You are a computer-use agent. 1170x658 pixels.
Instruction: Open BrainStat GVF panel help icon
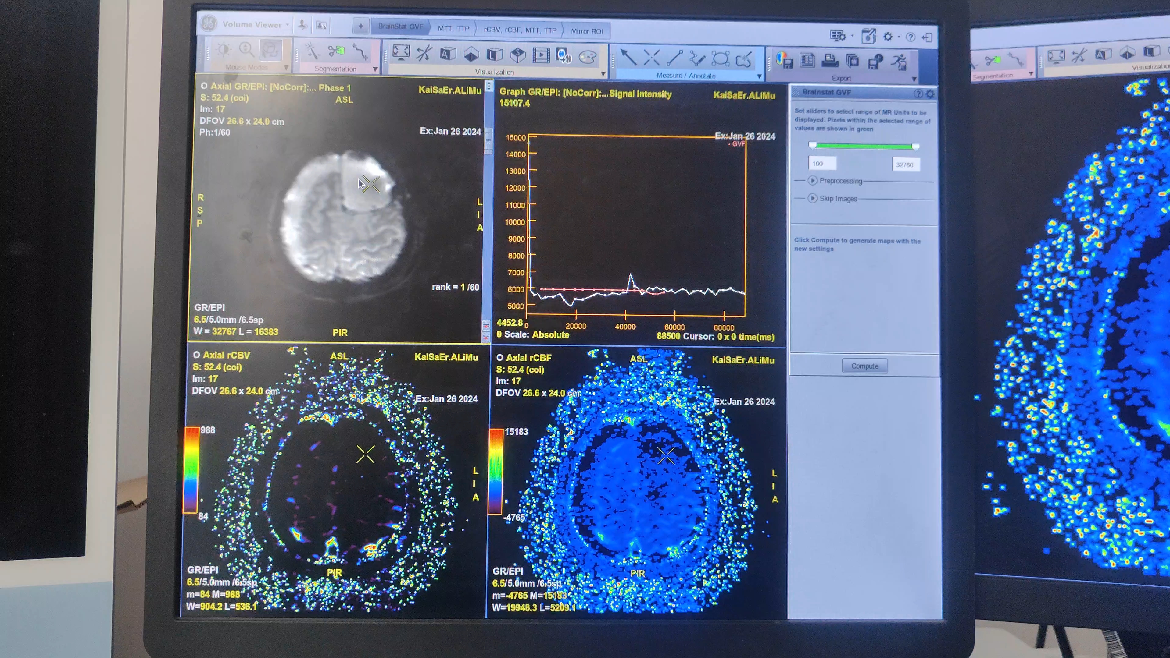(918, 94)
